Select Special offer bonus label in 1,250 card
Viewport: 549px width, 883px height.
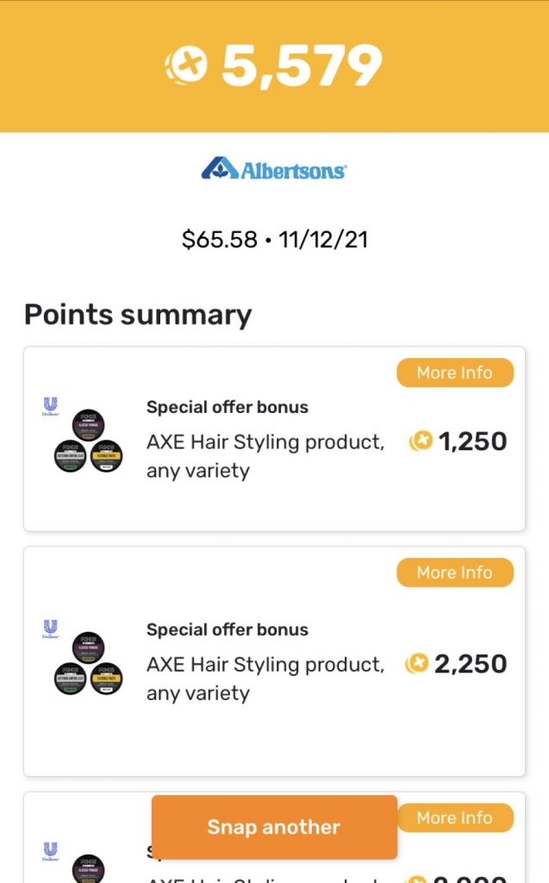[x=228, y=407]
